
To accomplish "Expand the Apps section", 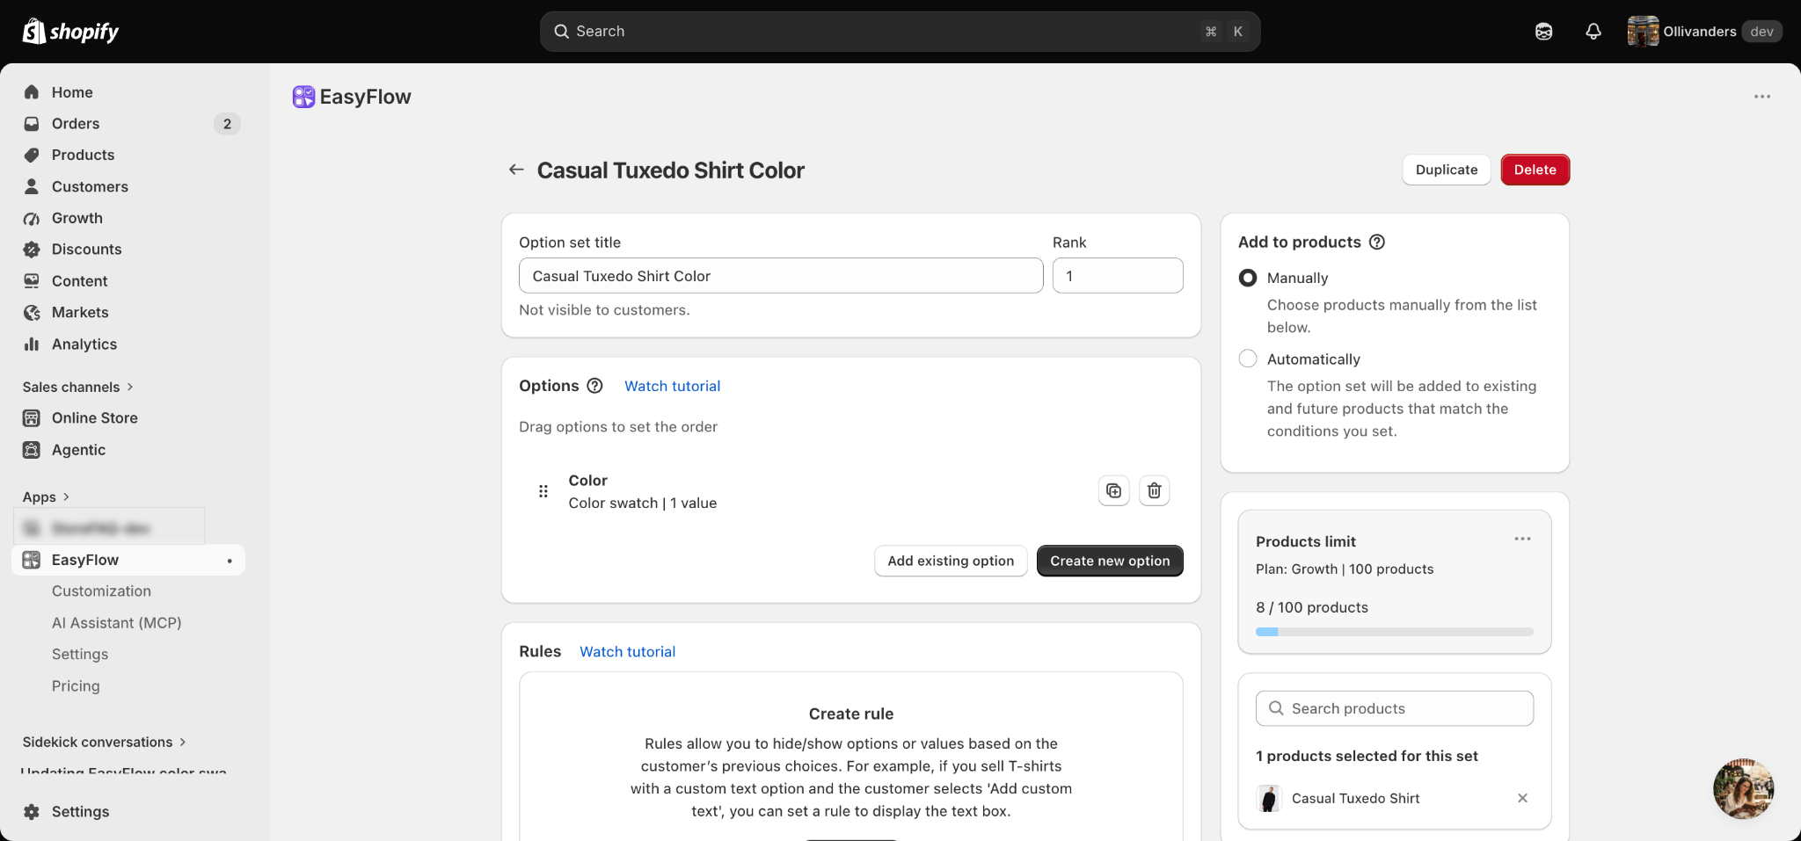I will [46, 497].
